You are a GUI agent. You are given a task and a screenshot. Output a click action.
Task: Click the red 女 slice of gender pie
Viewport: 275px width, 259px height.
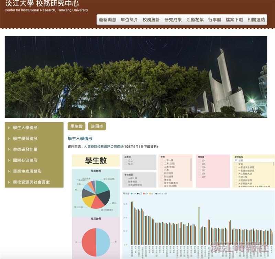tap(89, 242)
